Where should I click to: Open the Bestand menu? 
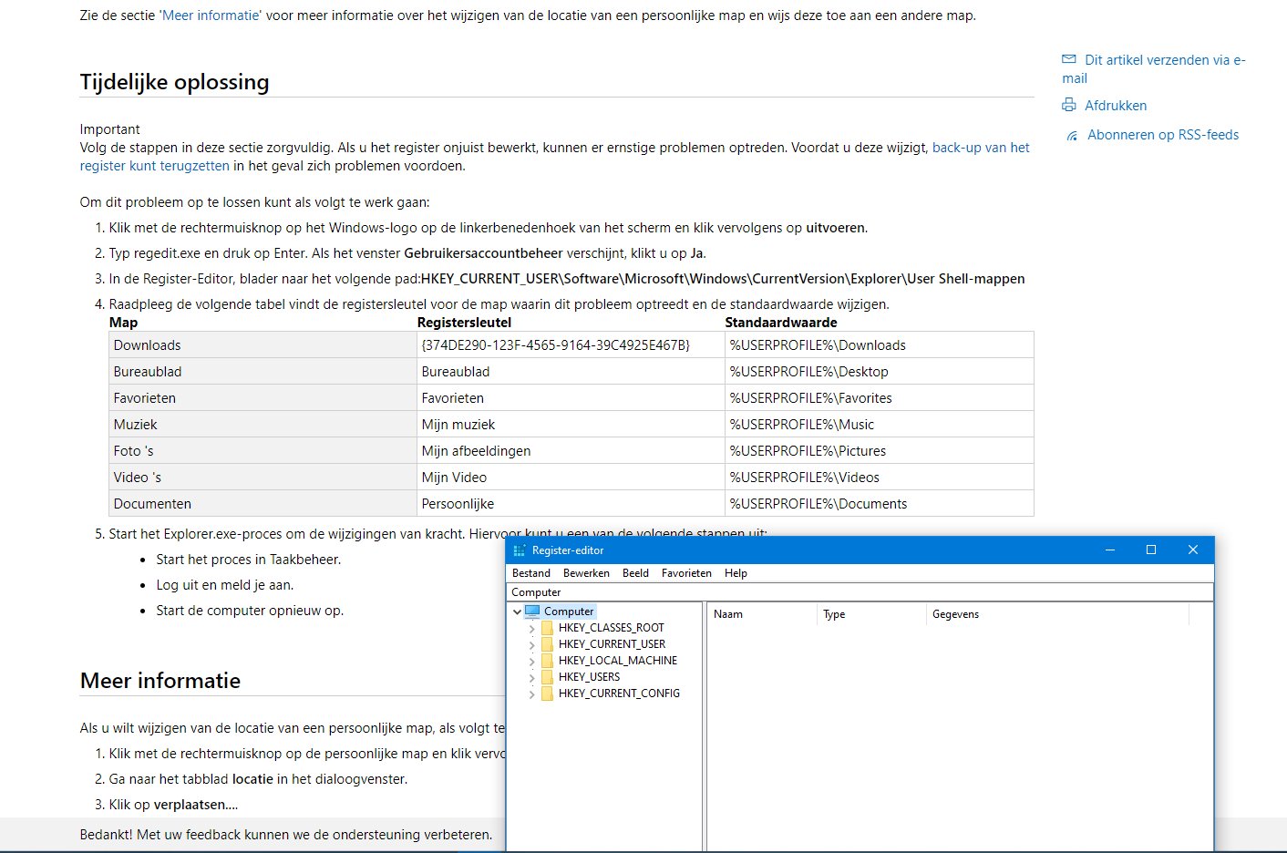(531, 573)
